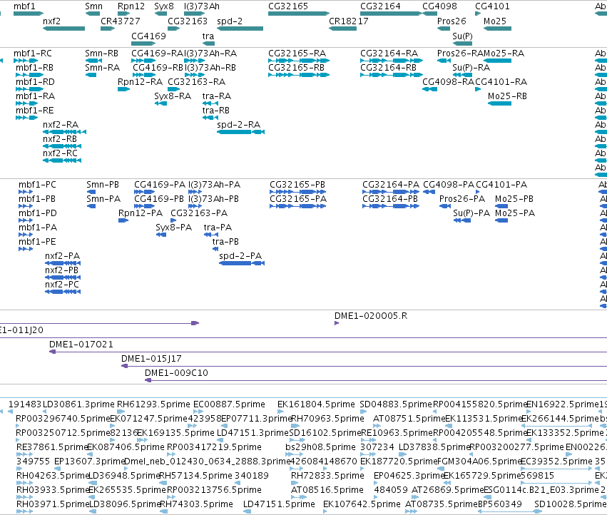Select EST EK107642.5prime
This screenshot has height=515, width=607.
coord(362,504)
